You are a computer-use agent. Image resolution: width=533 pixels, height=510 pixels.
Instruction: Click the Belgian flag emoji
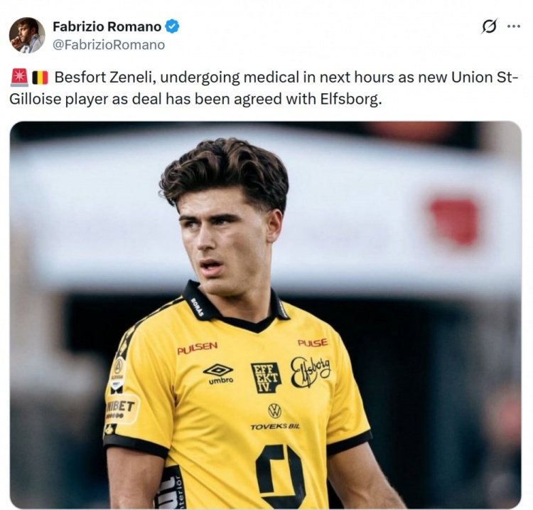click(40, 78)
